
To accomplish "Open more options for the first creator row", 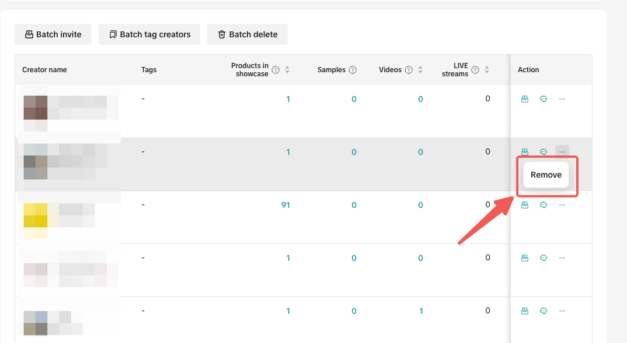I will click(x=562, y=99).
